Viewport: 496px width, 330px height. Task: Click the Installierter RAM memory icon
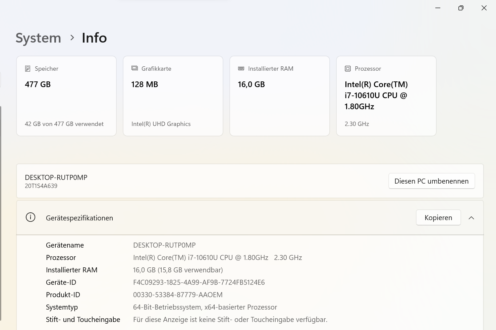(241, 69)
